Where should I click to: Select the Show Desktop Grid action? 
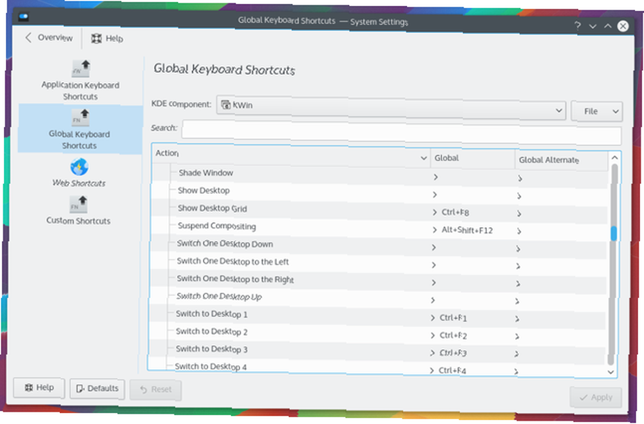(212, 208)
